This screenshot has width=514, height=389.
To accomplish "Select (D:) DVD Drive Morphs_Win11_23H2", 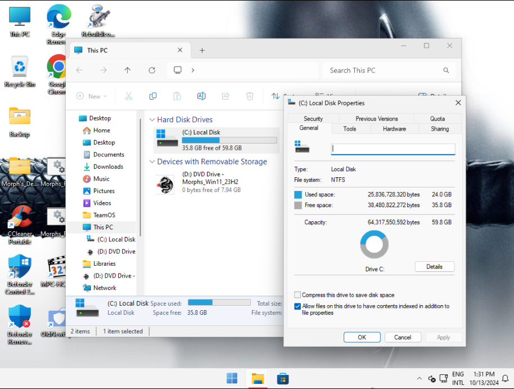I will (x=217, y=182).
